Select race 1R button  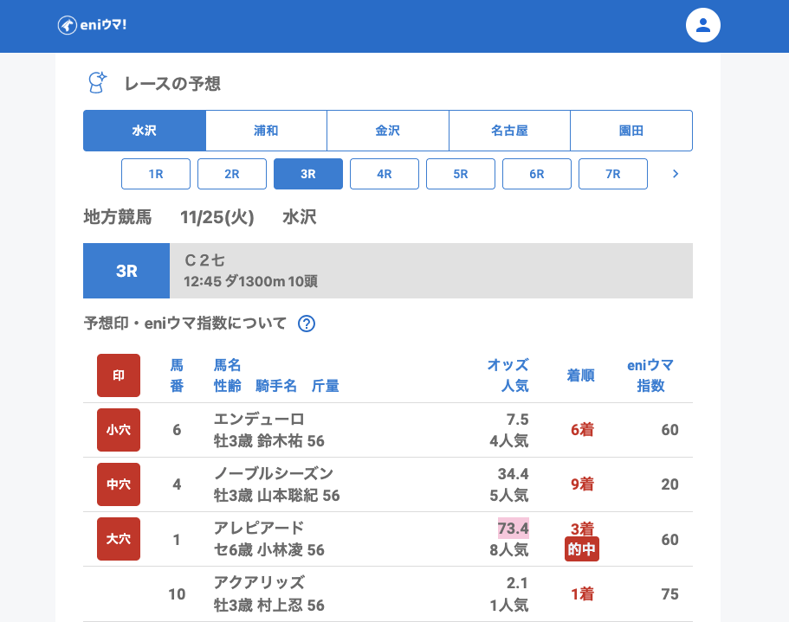(156, 174)
